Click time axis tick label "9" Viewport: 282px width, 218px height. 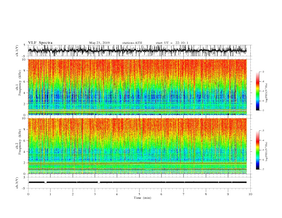(228, 194)
